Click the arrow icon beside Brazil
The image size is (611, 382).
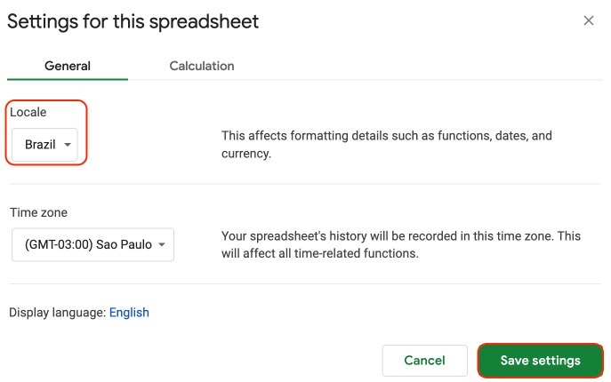[x=68, y=145]
